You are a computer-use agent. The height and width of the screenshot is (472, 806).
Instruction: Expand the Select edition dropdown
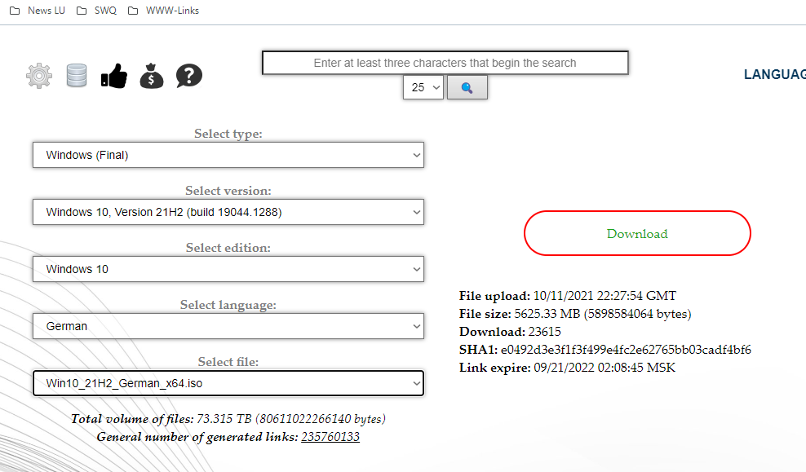coord(228,269)
